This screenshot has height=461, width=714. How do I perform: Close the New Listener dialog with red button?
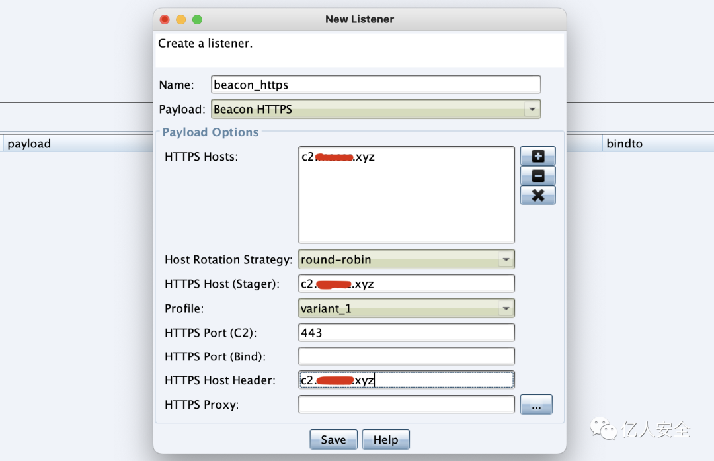tap(165, 20)
